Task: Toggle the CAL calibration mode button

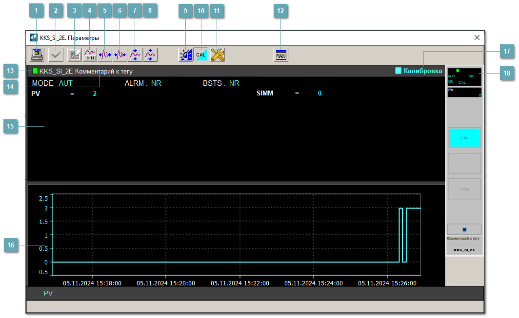Action: 201,55
